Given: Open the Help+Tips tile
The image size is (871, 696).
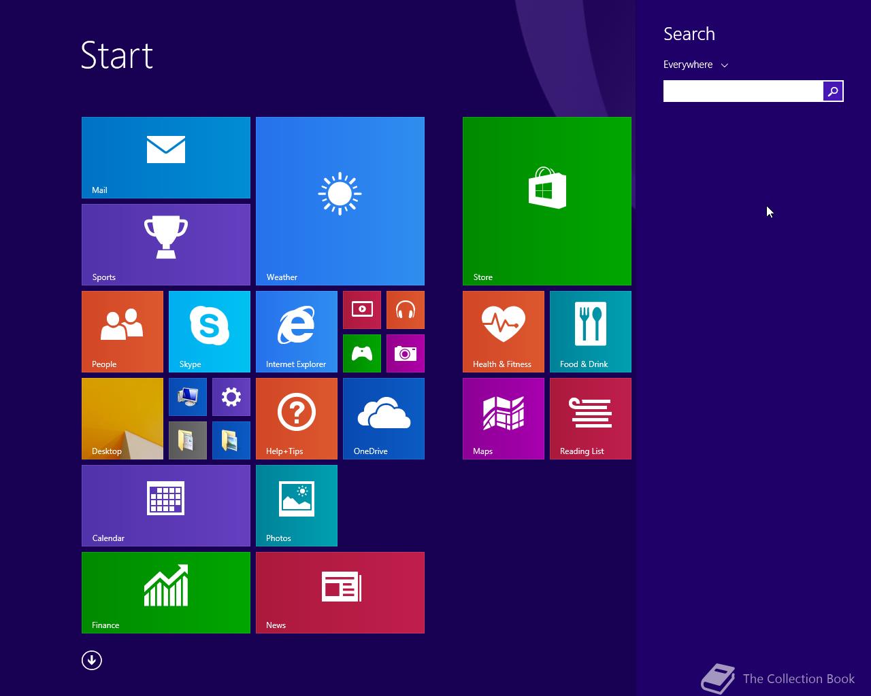Looking at the screenshot, I should (x=297, y=419).
